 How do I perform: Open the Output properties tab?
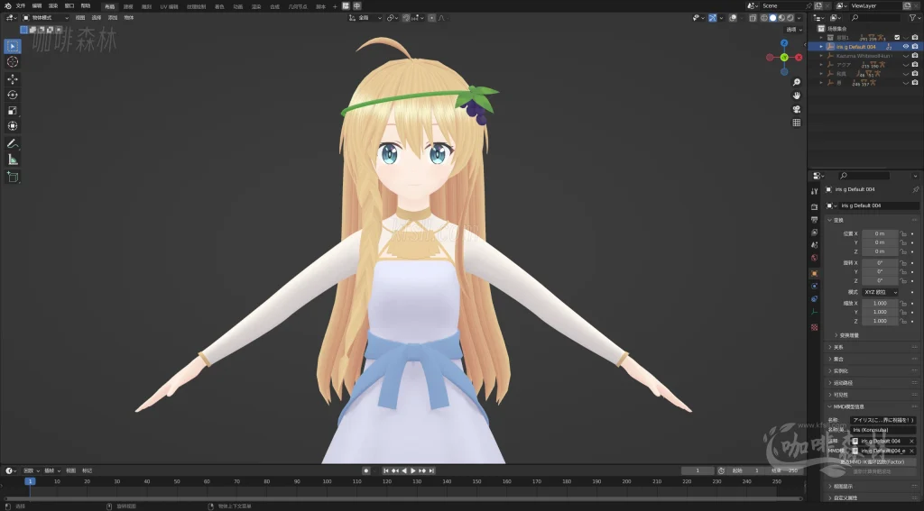tap(815, 220)
